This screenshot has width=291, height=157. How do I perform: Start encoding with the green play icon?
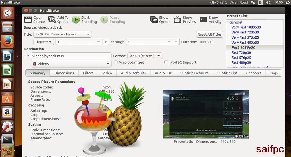[x=76, y=20]
